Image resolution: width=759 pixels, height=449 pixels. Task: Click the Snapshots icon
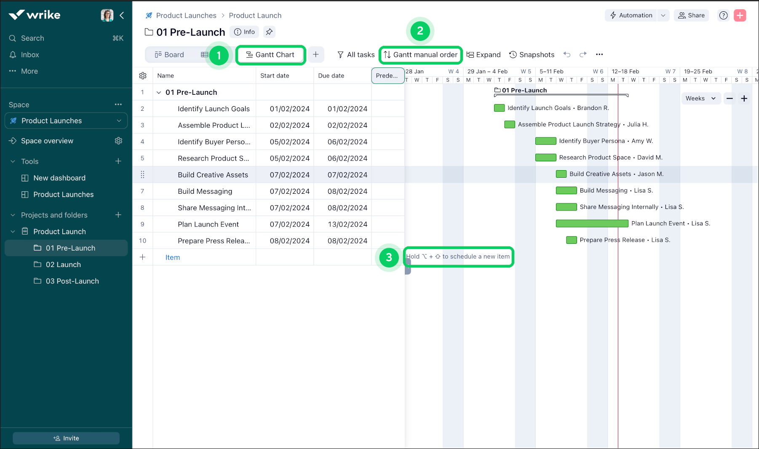[x=532, y=54]
